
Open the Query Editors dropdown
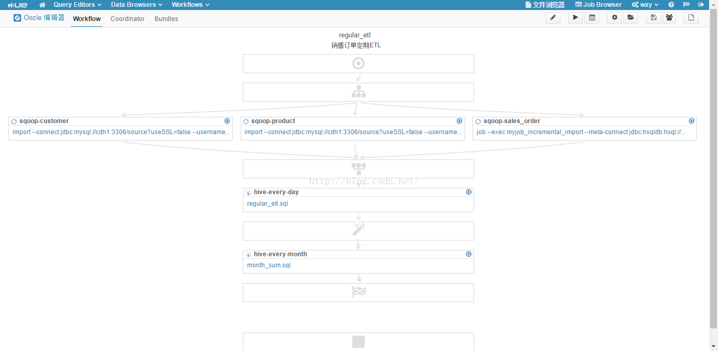click(x=77, y=5)
